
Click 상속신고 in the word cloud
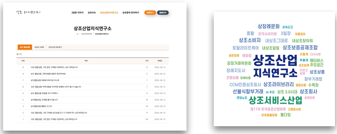[x=288, y=27]
